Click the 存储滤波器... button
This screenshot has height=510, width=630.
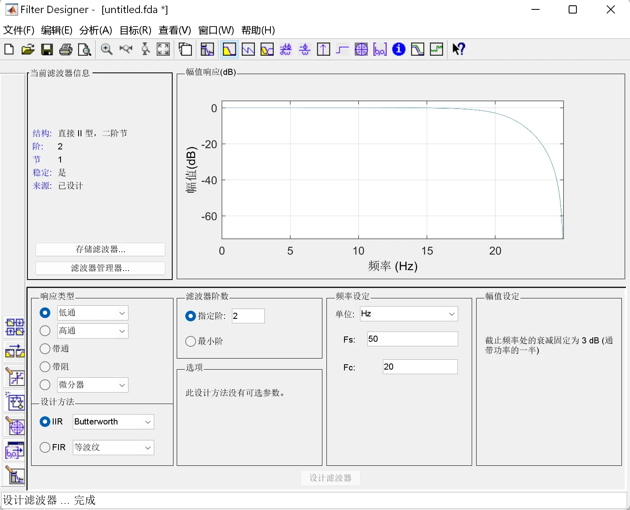tap(100, 249)
